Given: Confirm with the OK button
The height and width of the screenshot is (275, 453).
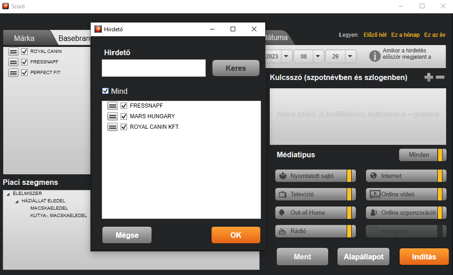Looking at the screenshot, I should [x=236, y=235].
